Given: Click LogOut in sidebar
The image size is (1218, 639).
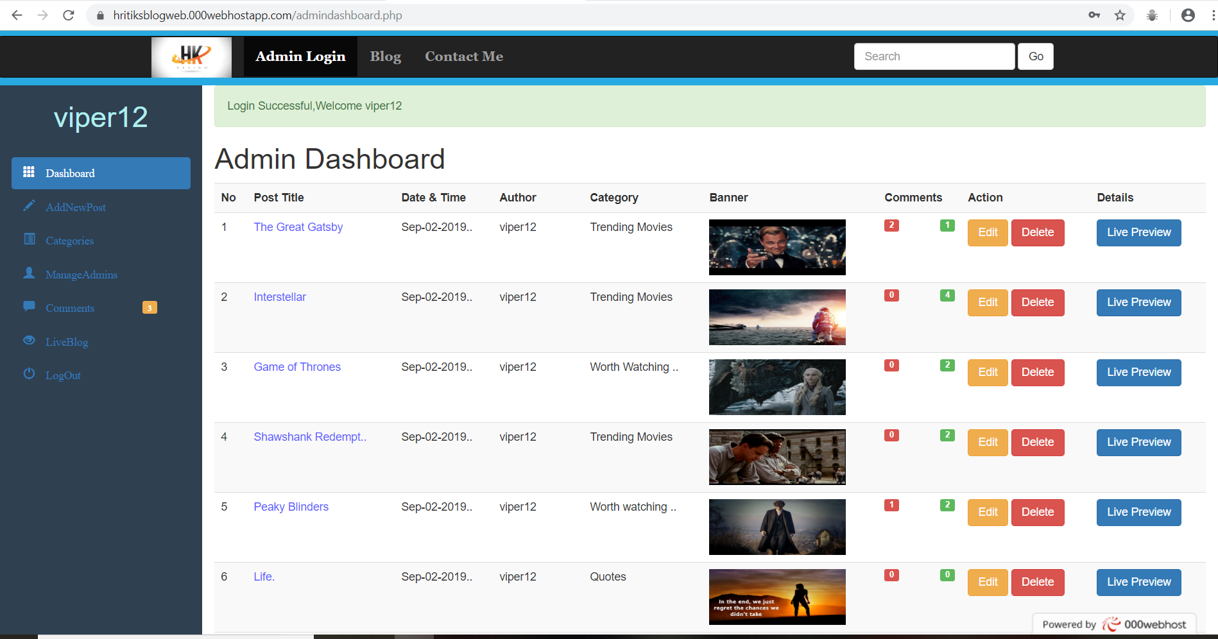Looking at the screenshot, I should click(101, 375).
